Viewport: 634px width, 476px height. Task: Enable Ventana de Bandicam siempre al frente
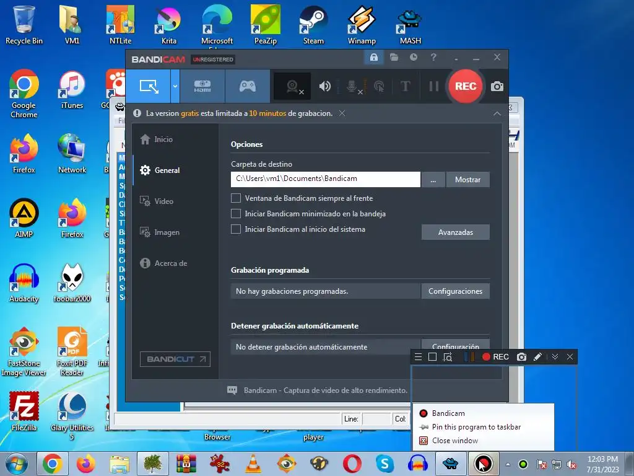(236, 198)
